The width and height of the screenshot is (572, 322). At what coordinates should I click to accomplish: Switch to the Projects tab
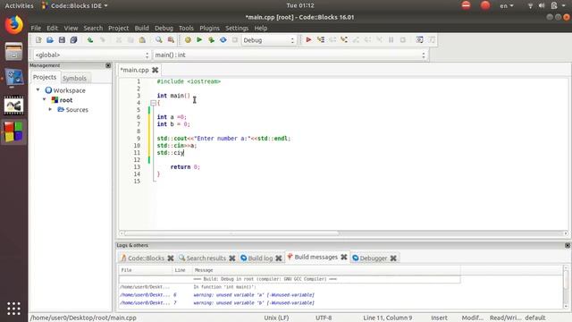(x=45, y=78)
